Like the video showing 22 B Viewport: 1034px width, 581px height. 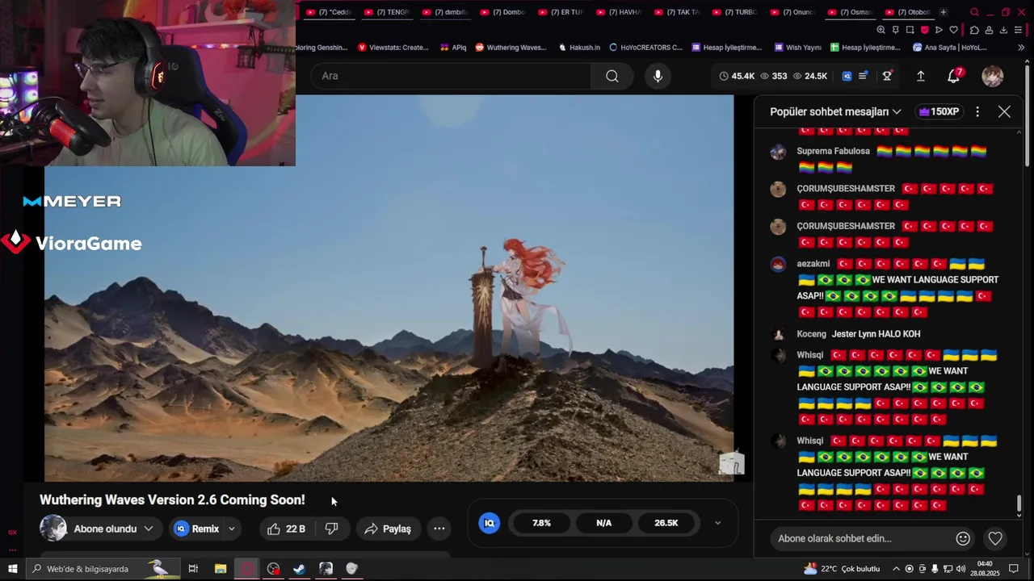(x=286, y=529)
